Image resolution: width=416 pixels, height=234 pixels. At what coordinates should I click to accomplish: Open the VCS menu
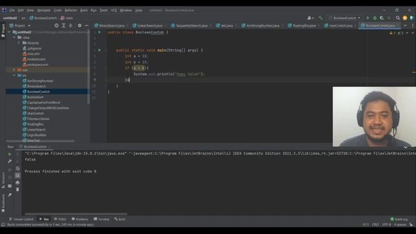coord(114,10)
